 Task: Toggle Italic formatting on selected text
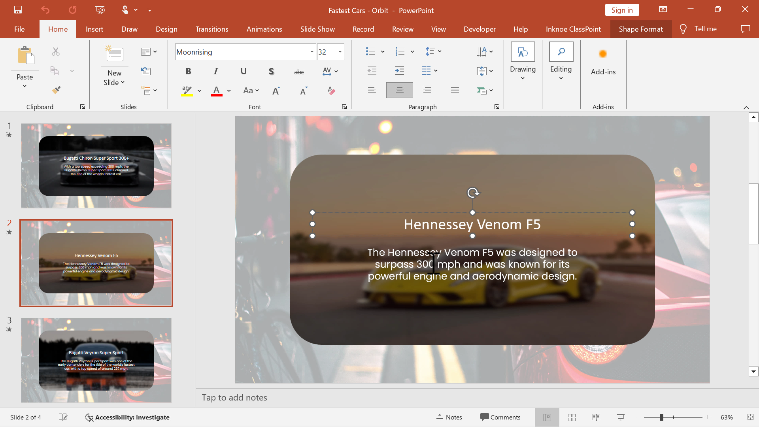tap(216, 70)
